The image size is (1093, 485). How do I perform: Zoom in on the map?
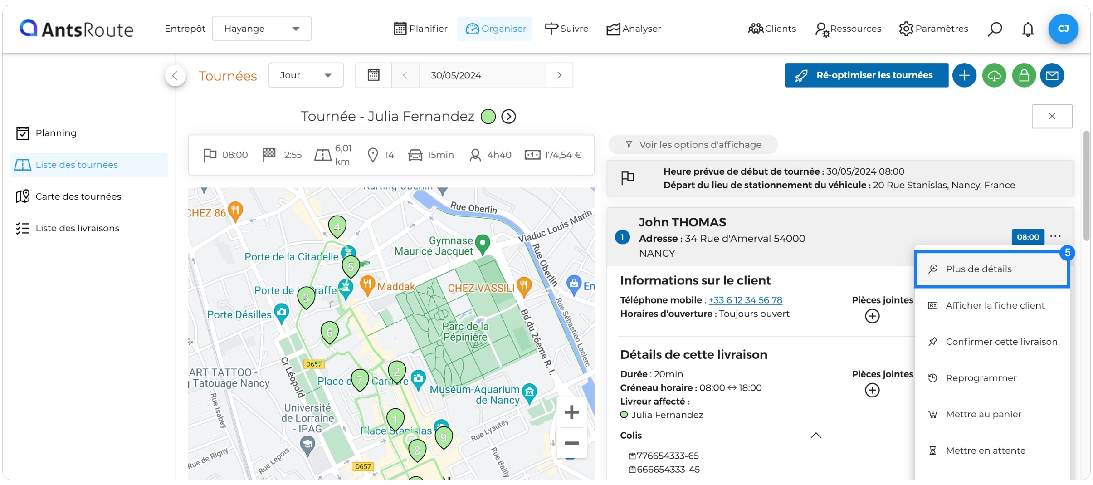(x=571, y=412)
